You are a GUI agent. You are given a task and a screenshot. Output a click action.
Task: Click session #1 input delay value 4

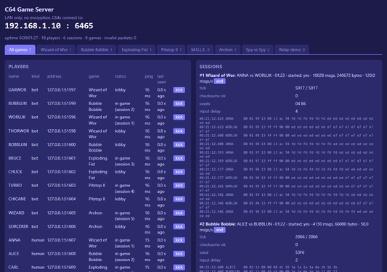296,111
